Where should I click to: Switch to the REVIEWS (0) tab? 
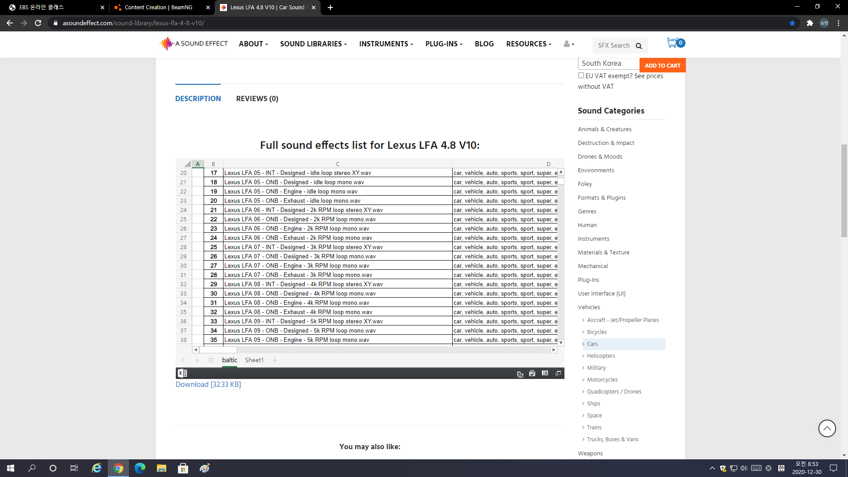point(257,98)
